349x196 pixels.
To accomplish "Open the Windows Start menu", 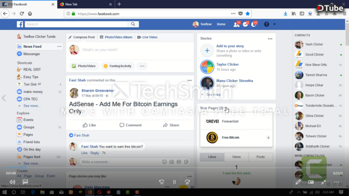I will point(4,192).
